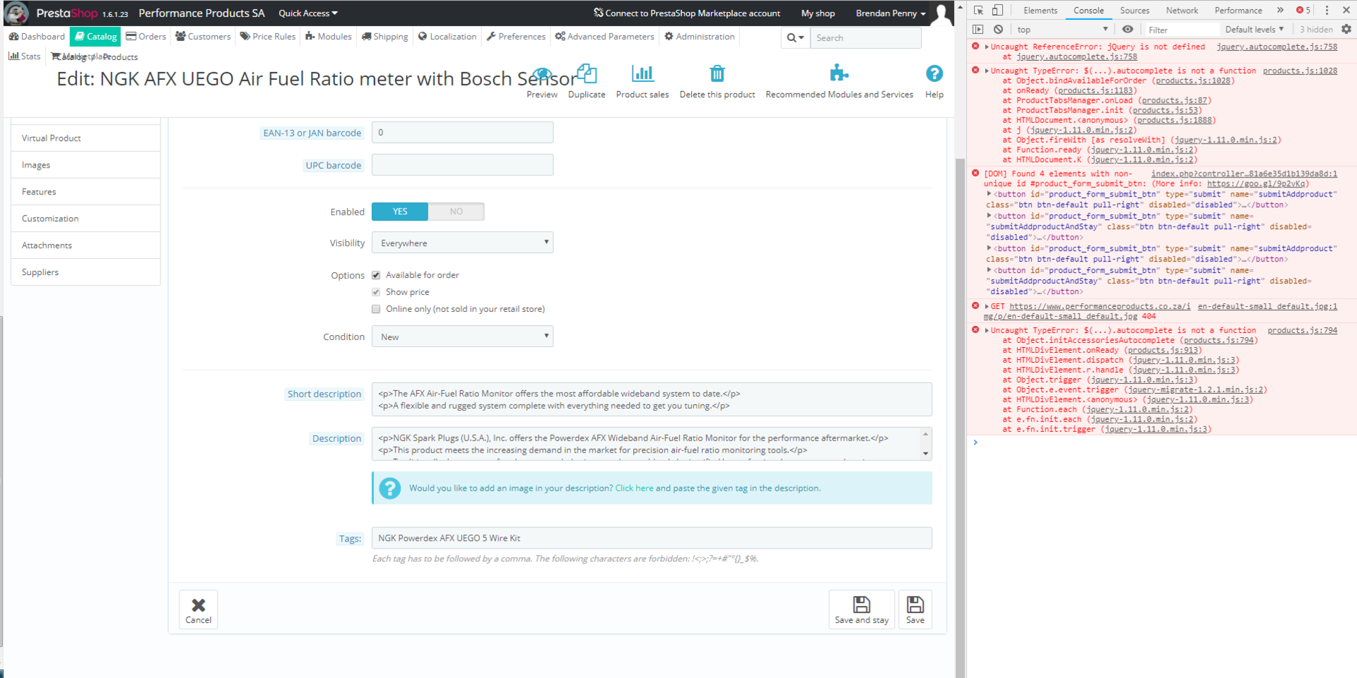1357x678 pixels.
Task: Open the Modules menu
Action: coord(329,36)
